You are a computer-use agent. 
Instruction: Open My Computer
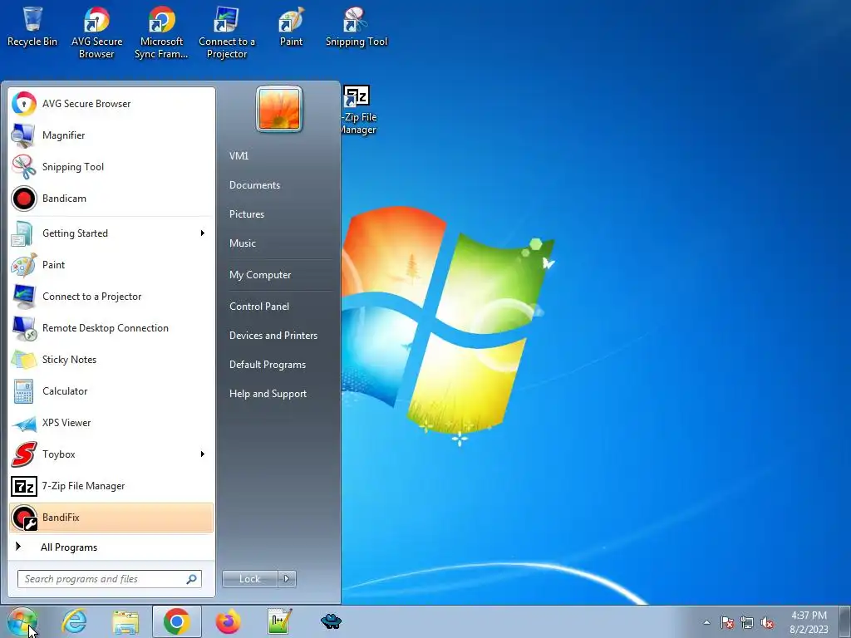coord(280,275)
